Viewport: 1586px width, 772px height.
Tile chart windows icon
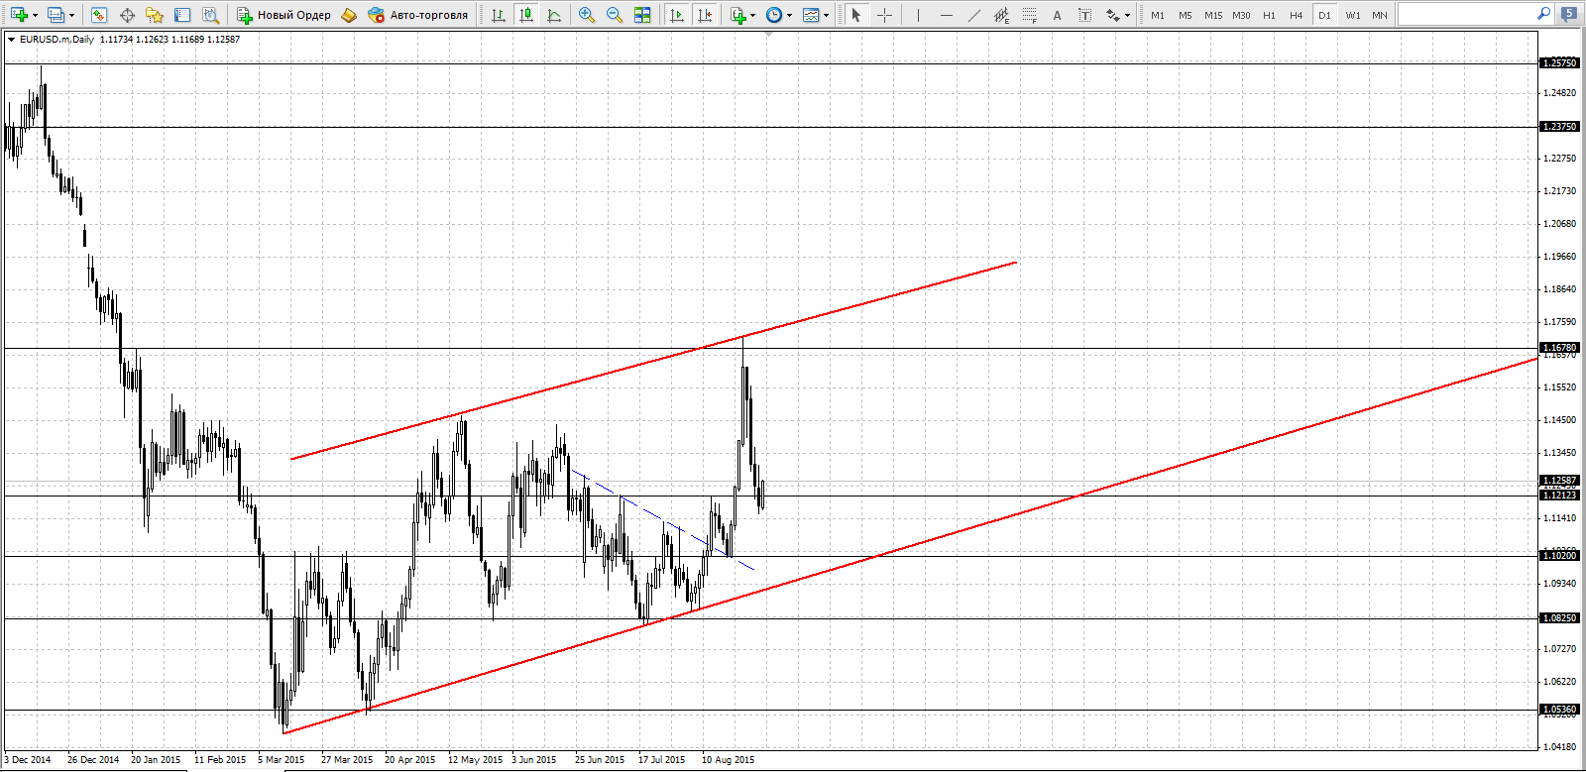642,15
